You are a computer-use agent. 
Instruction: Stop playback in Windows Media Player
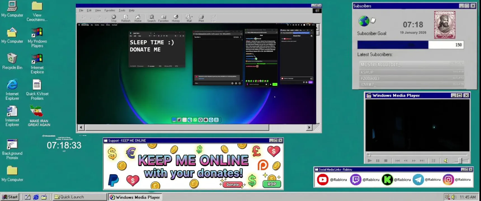pyautogui.click(x=386, y=161)
